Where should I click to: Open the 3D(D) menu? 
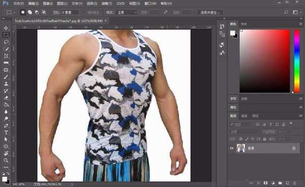(x=120, y=4)
